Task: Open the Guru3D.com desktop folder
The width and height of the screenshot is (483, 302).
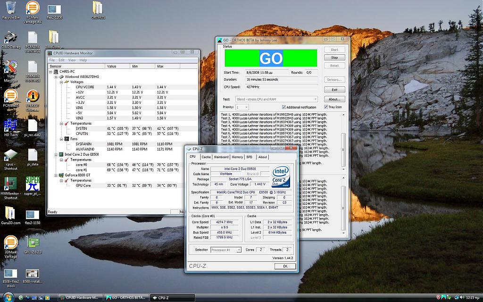Action: pyautogui.click(x=11, y=215)
